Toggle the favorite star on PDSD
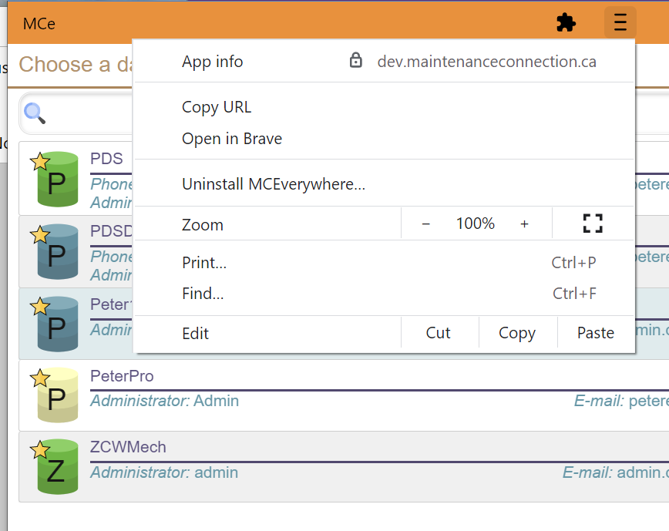The width and height of the screenshot is (669, 531). click(x=40, y=234)
